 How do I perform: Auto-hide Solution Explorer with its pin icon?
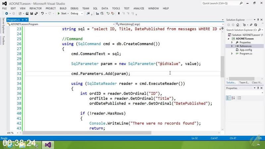[x=258, y=20]
